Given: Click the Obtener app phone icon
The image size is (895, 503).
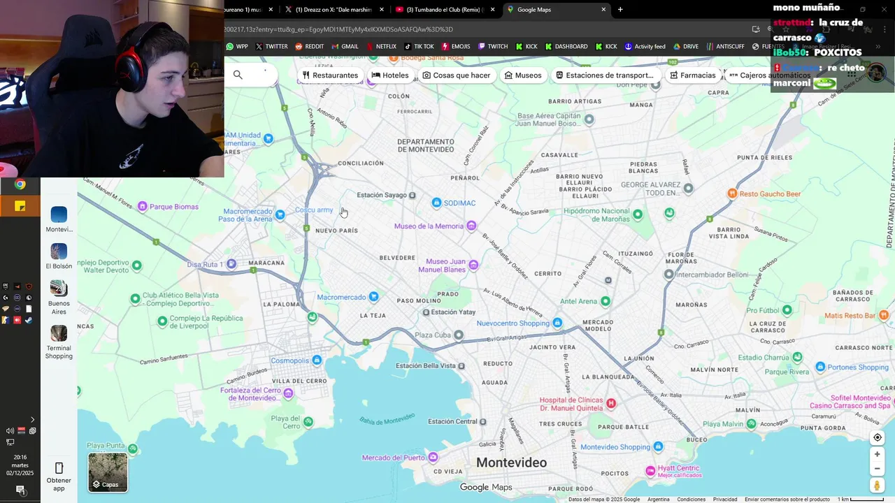Looking at the screenshot, I should tap(59, 468).
